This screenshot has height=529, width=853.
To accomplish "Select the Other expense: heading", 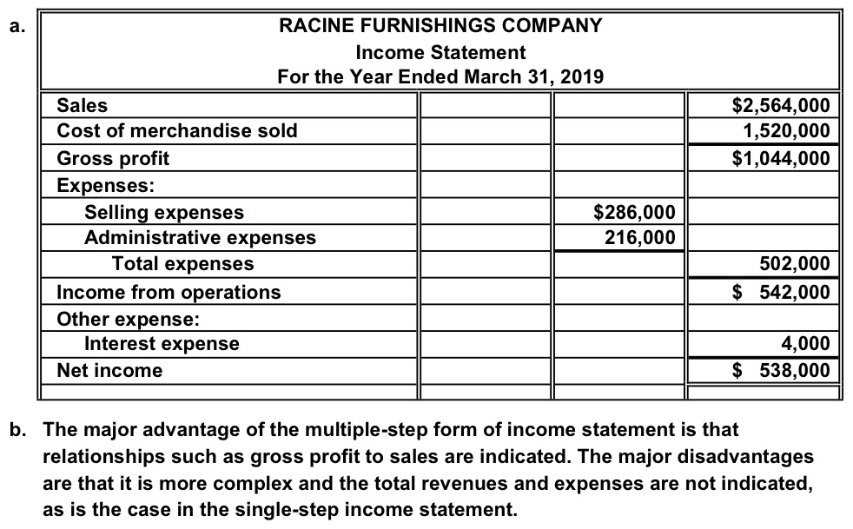I will pyautogui.click(x=128, y=319).
